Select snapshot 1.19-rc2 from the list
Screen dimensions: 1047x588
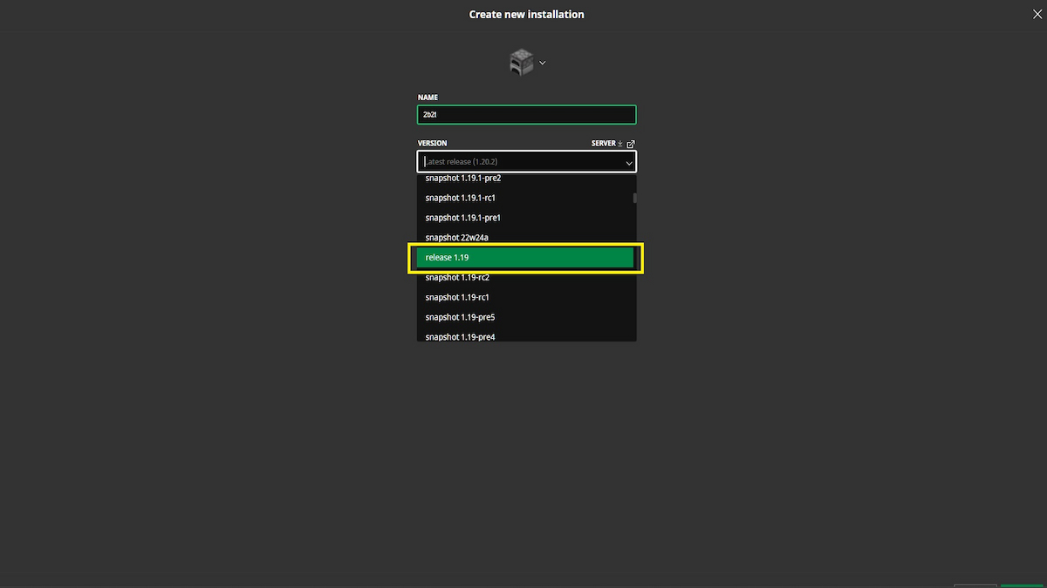point(526,277)
